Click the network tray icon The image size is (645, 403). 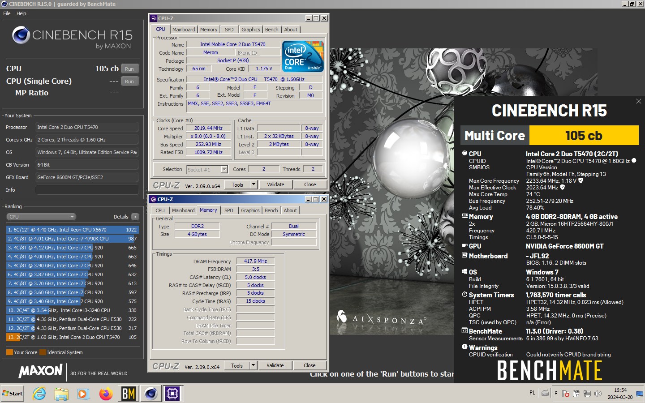[587, 394]
